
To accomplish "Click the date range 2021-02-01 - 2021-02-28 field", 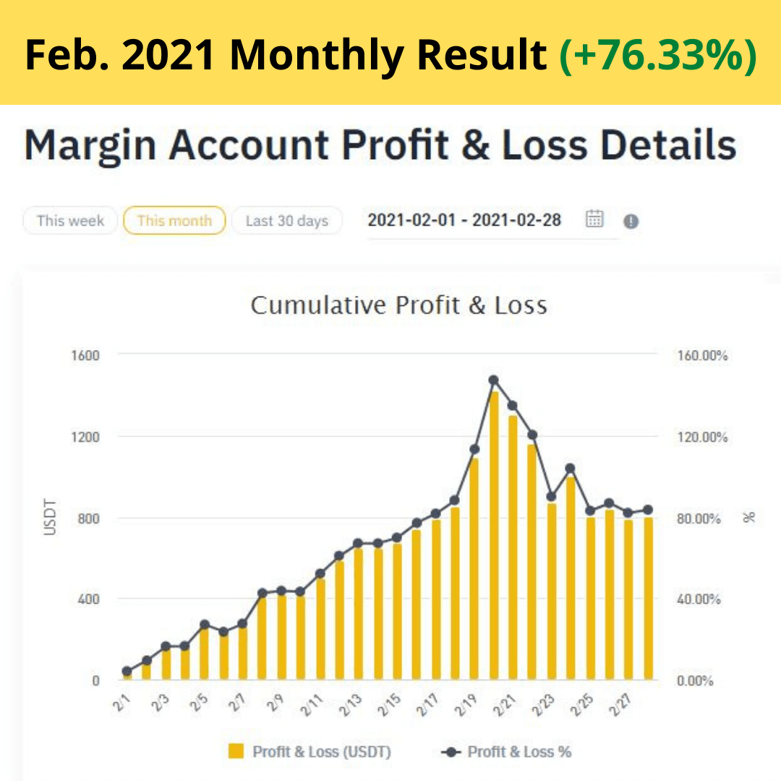I will pyautogui.click(x=464, y=220).
